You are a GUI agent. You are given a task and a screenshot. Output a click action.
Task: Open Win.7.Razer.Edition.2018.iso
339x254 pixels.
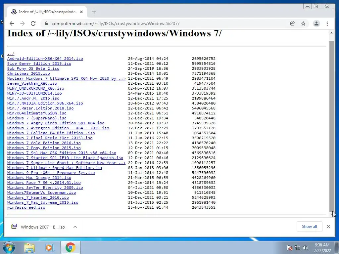coord(40,108)
